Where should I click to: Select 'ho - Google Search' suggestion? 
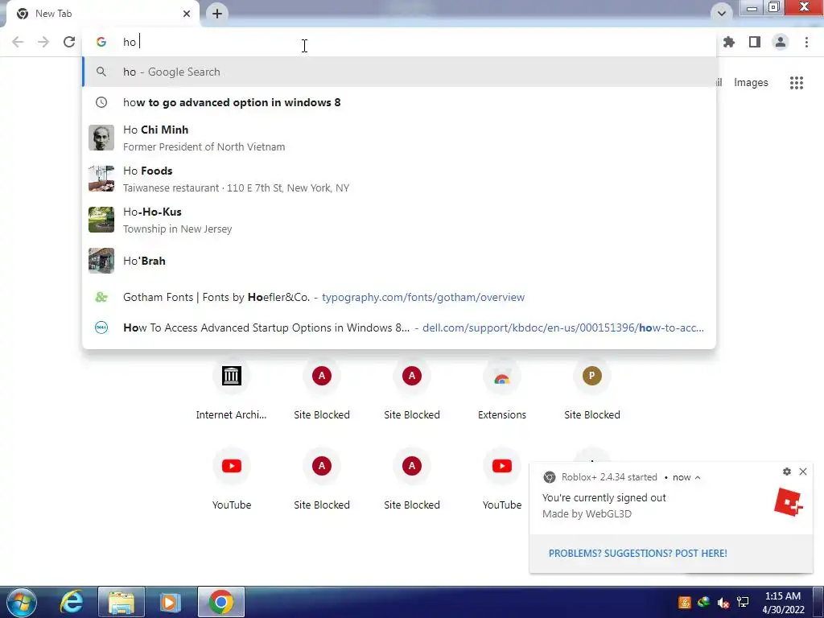coord(399,72)
